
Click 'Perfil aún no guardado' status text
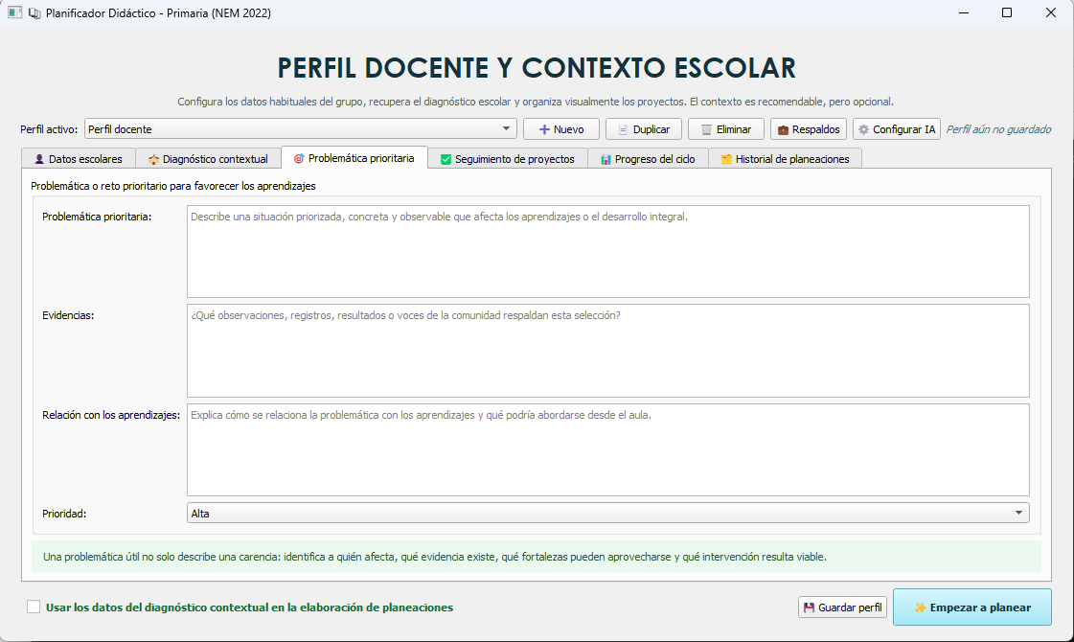click(x=998, y=128)
